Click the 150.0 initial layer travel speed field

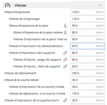point(88,94)
